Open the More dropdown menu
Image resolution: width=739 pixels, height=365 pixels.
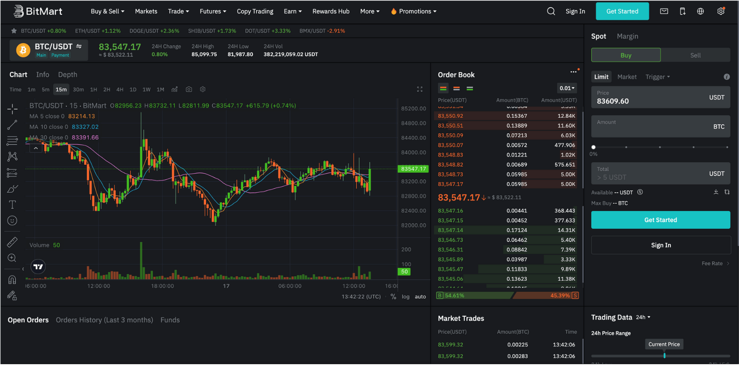click(369, 12)
